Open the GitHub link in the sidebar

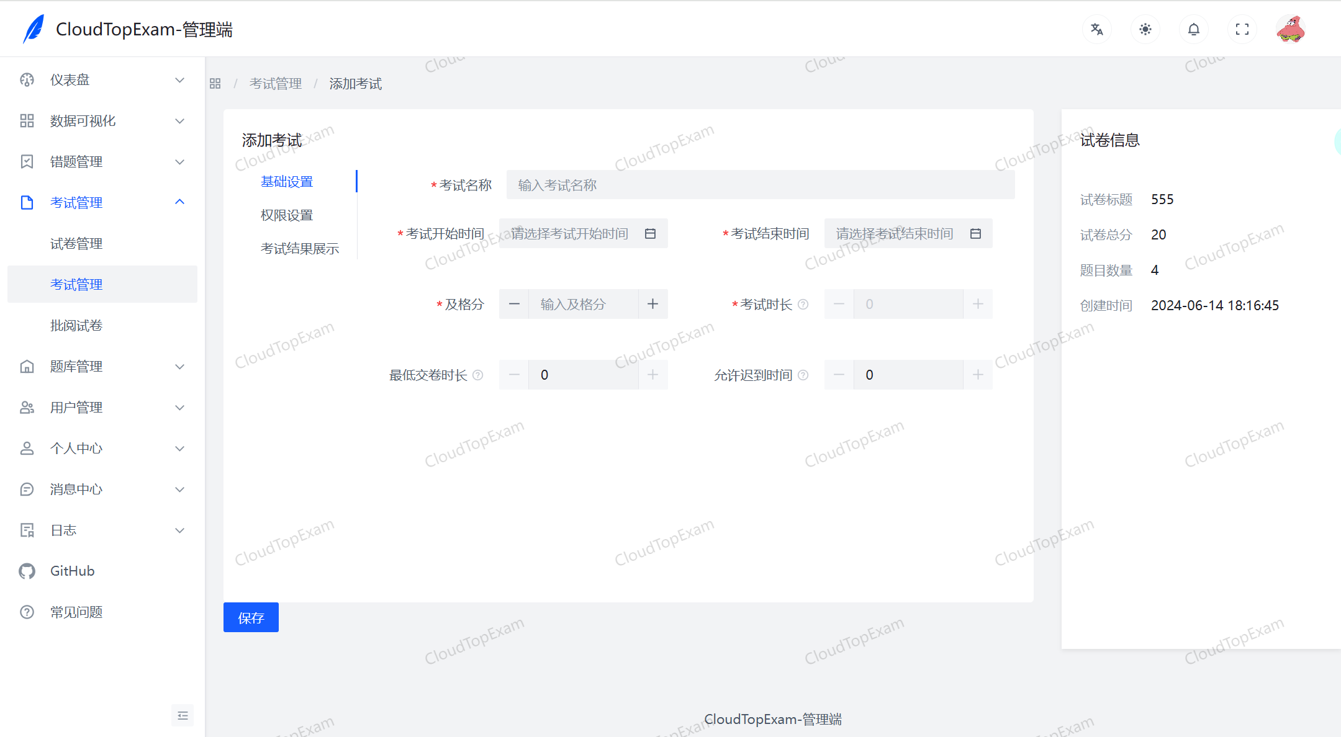(x=72, y=571)
